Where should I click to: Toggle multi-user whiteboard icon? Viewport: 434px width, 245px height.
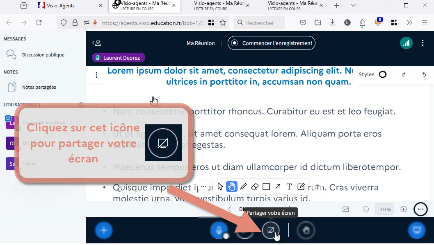click(x=346, y=209)
